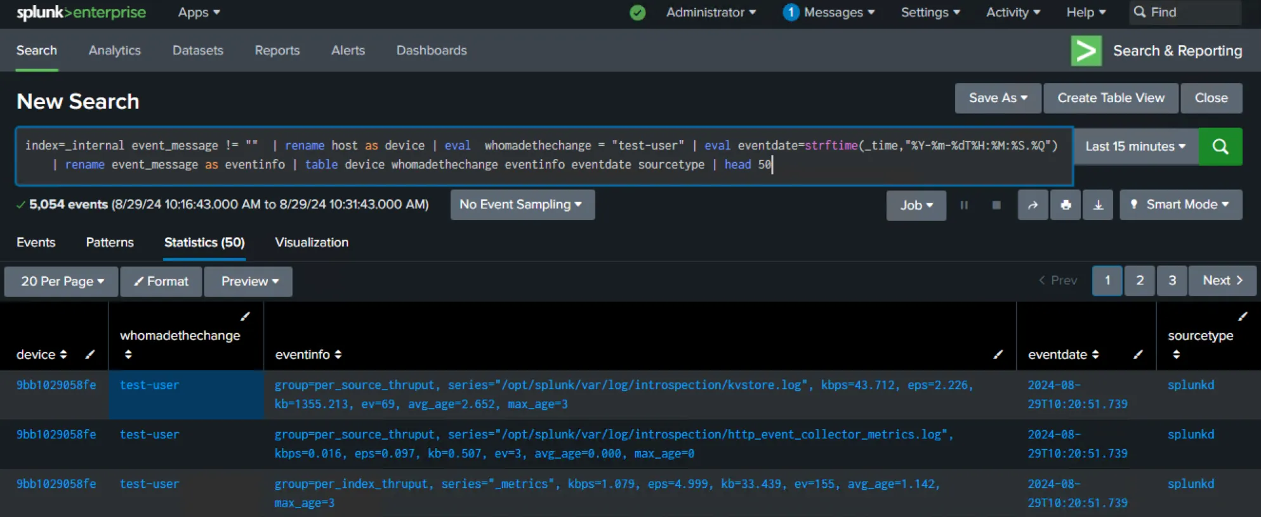Open the Datasets nav tab
1261x517 pixels.
(198, 51)
